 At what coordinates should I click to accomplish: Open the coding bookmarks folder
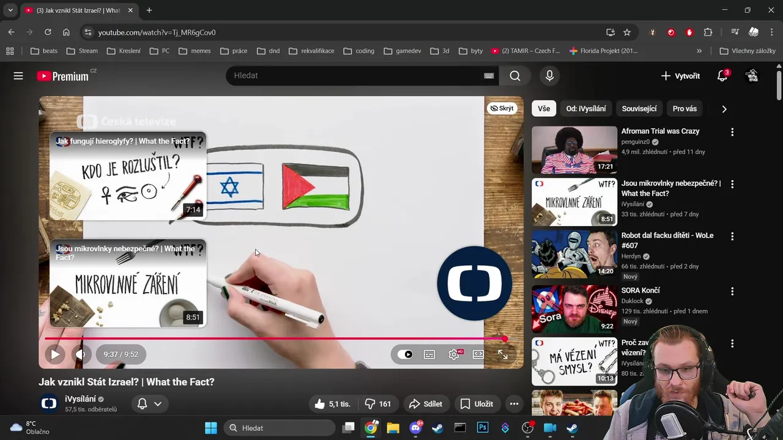359,51
